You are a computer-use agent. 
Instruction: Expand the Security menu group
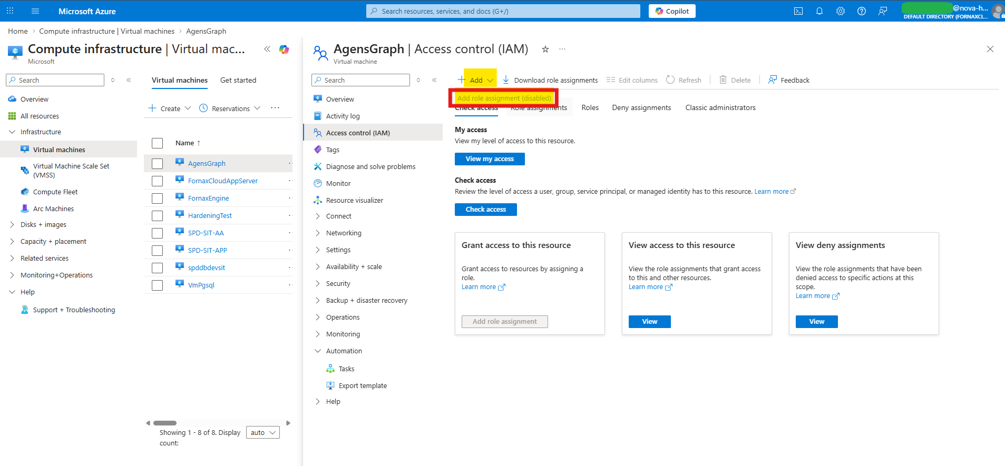pos(318,283)
